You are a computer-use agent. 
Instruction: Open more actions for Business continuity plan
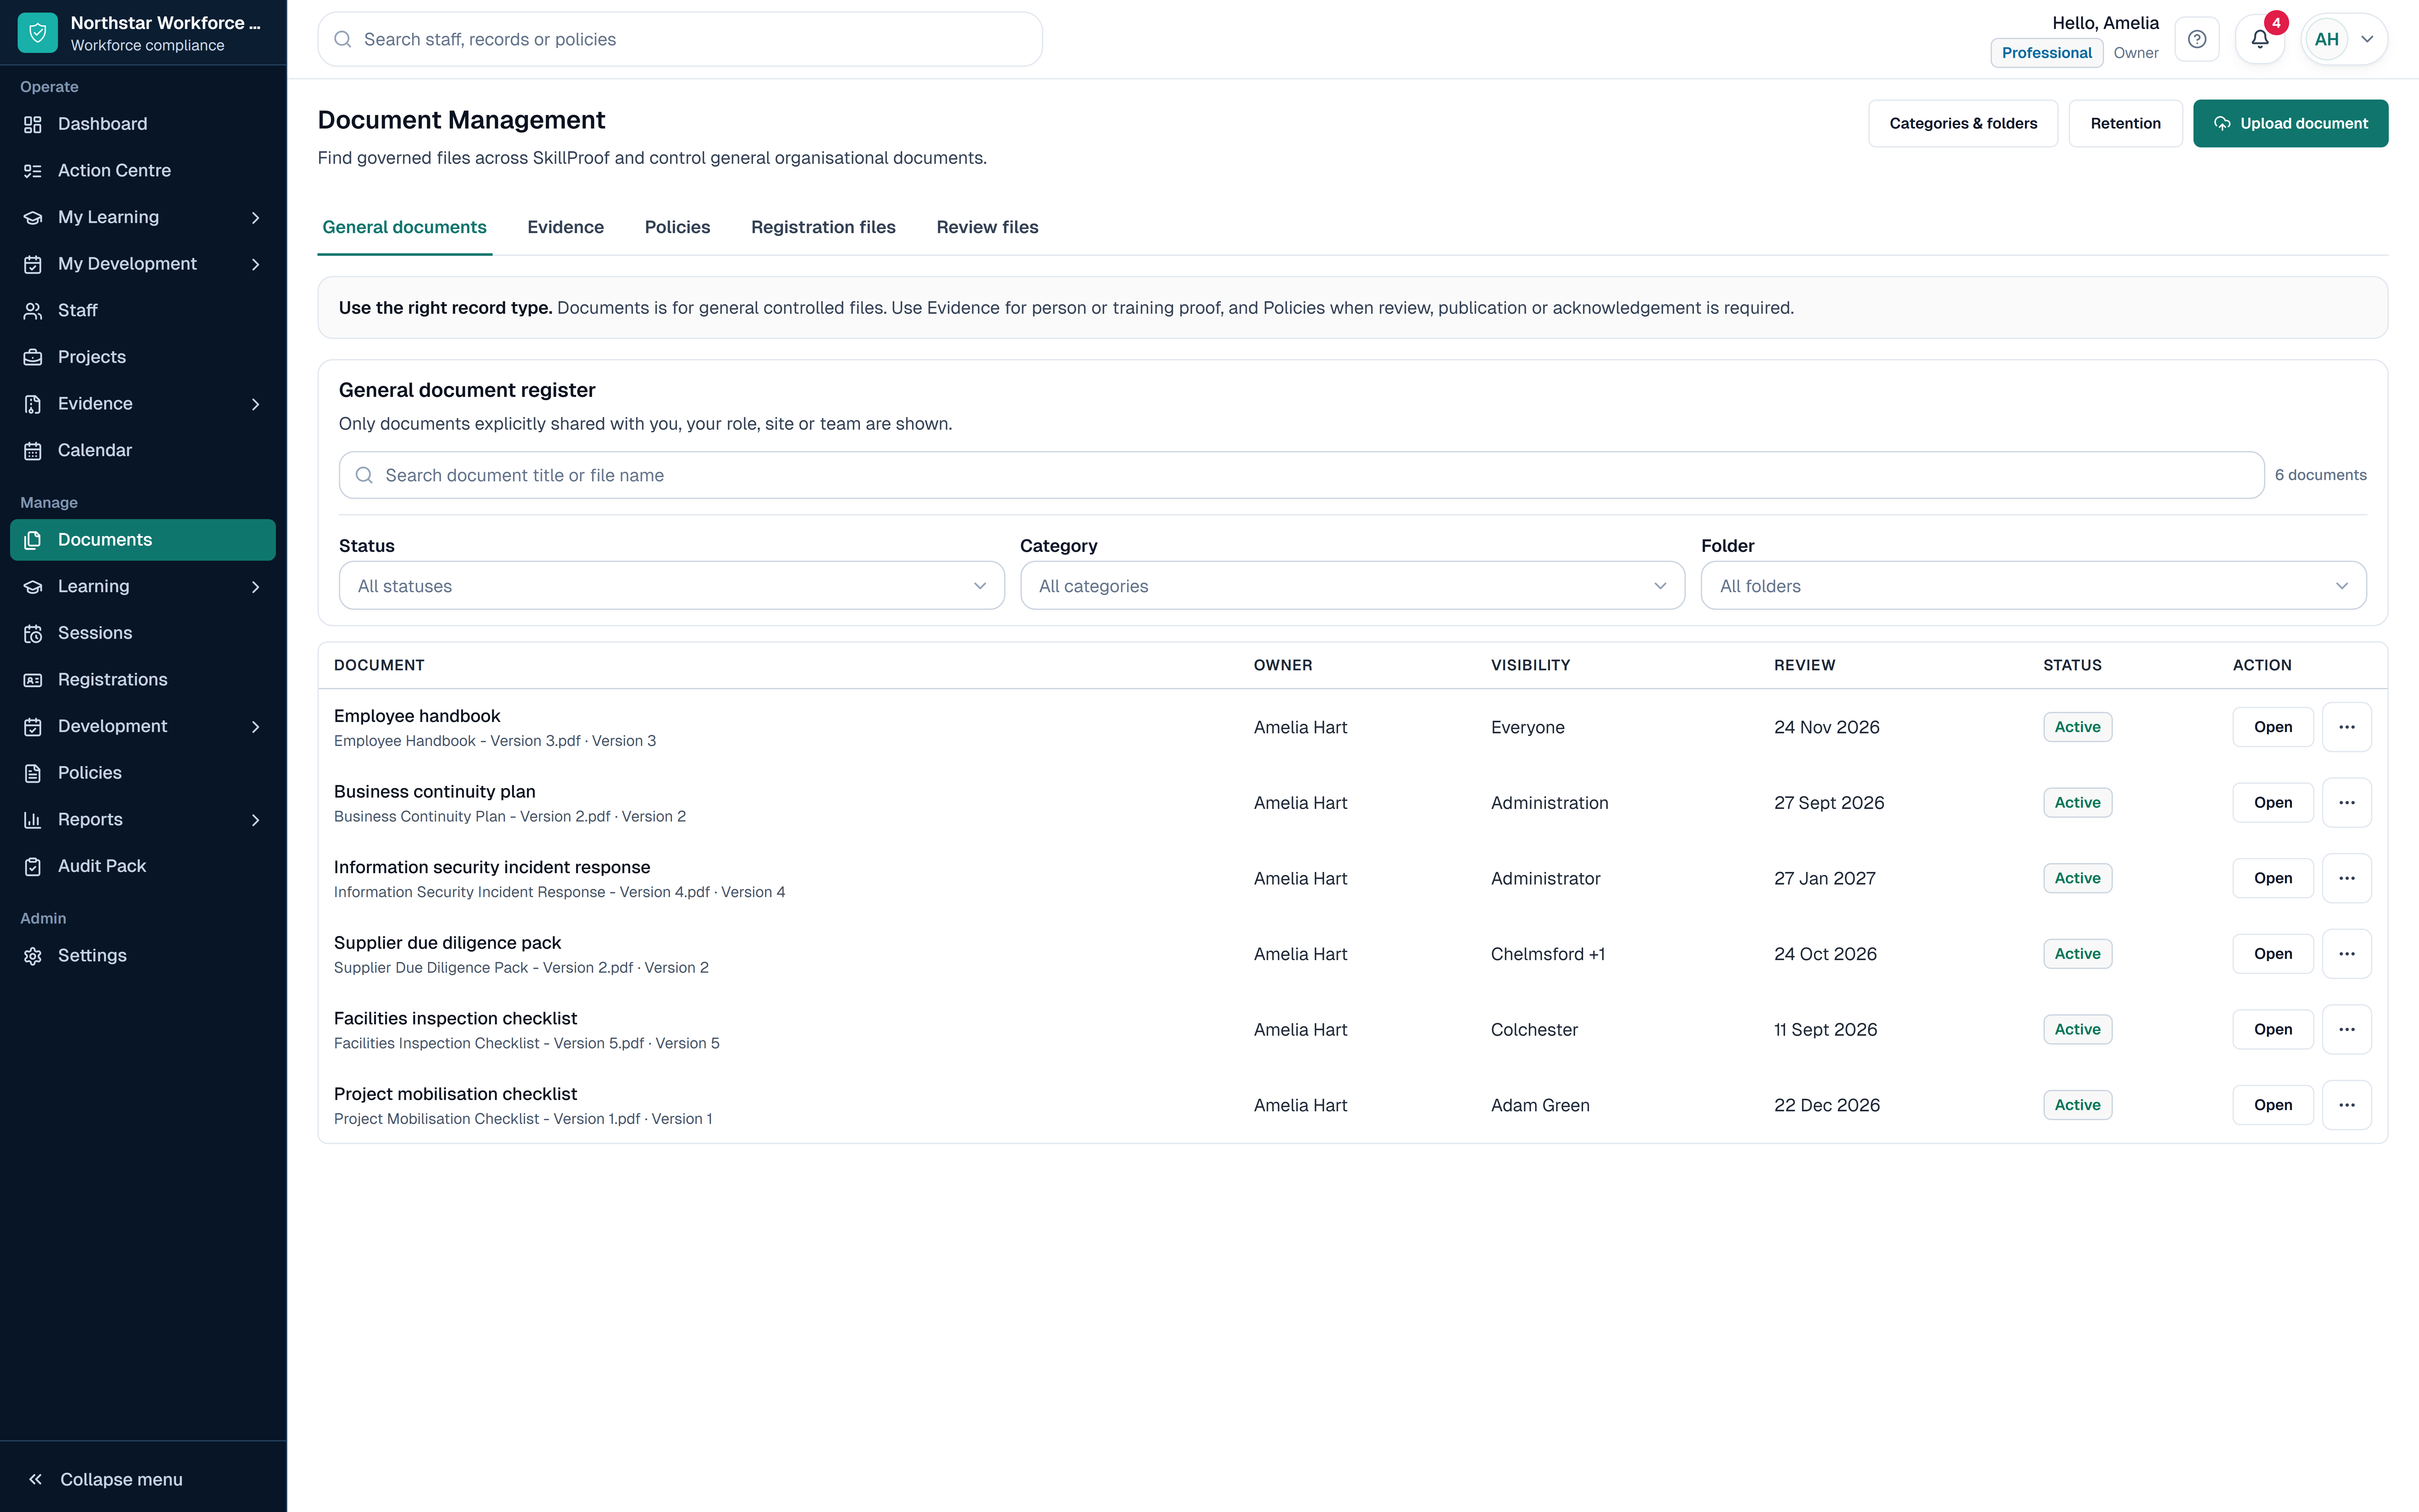pos(2347,803)
